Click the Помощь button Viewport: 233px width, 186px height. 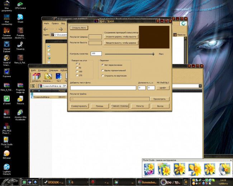(99, 106)
